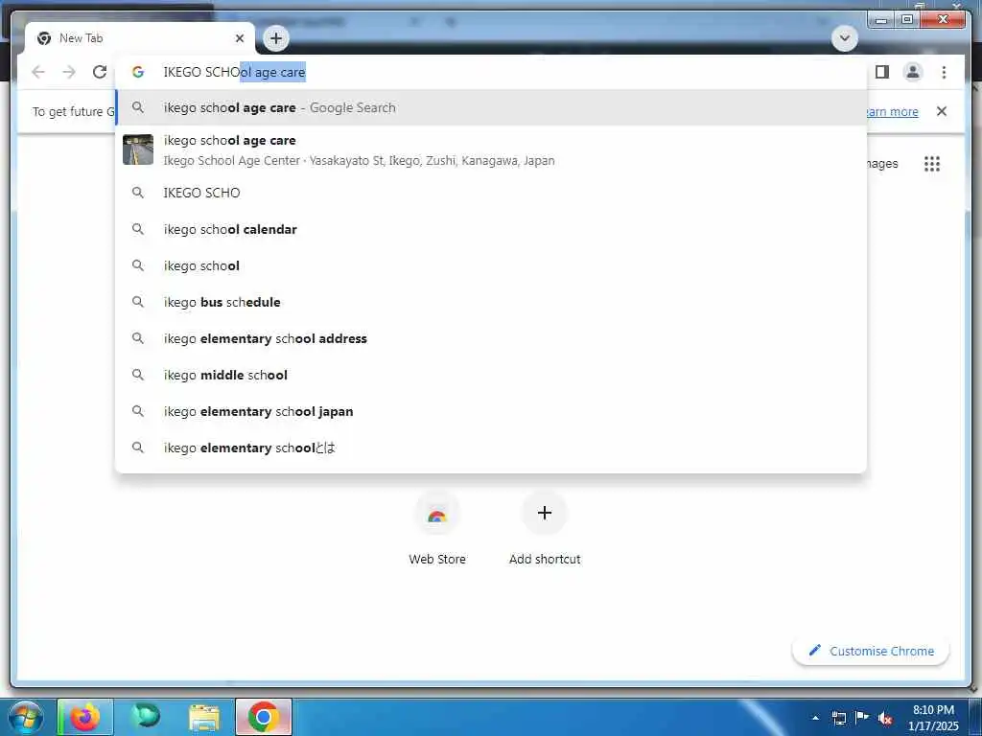Click the muted volume tray icon
The image size is (982, 736).
tap(885, 719)
